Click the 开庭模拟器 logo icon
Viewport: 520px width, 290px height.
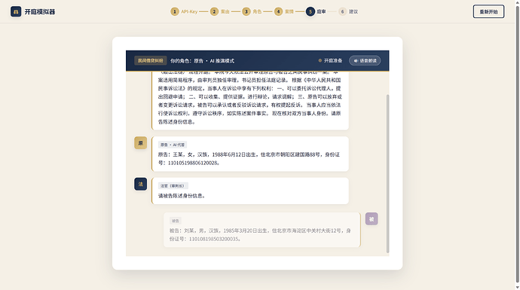16,11
